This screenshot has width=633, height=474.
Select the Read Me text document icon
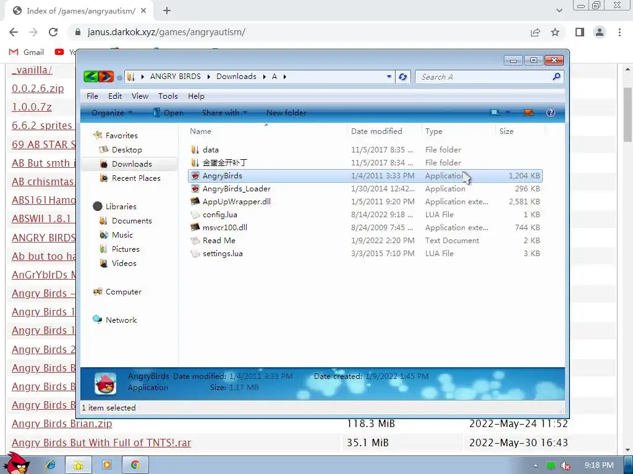click(195, 240)
